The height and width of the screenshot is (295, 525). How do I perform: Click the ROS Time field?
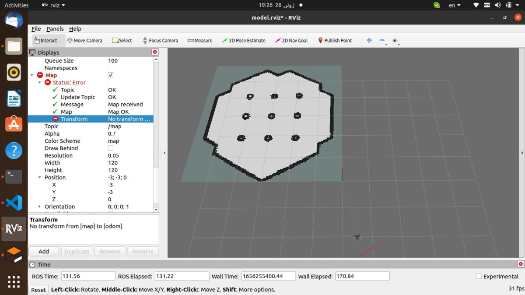click(x=88, y=276)
